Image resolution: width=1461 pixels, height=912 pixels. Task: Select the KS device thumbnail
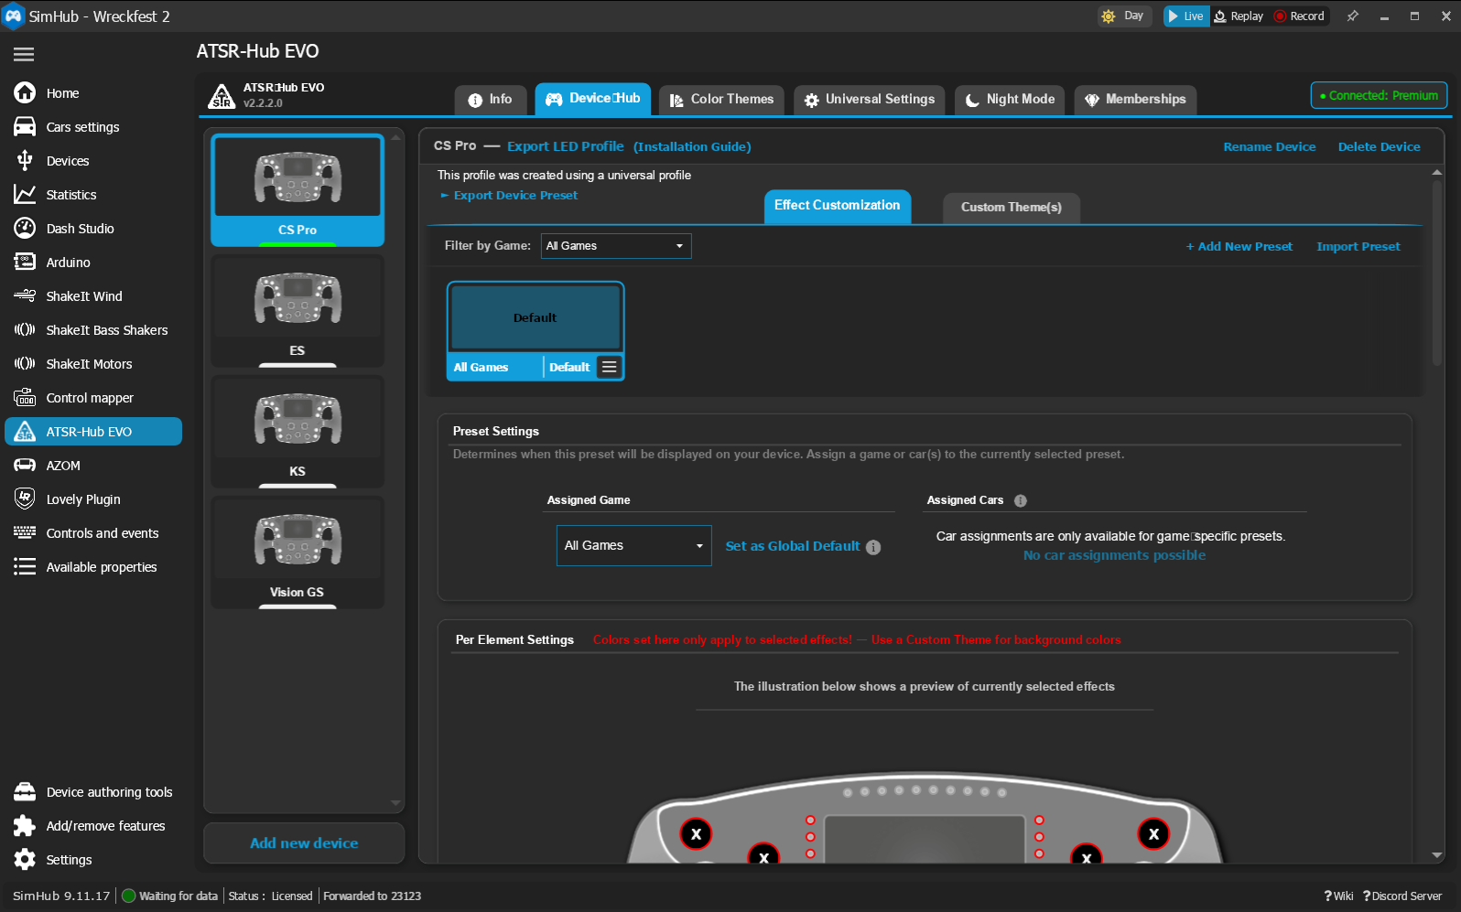[x=298, y=432]
